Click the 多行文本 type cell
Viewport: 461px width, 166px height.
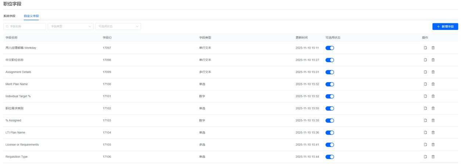tap(205, 72)
